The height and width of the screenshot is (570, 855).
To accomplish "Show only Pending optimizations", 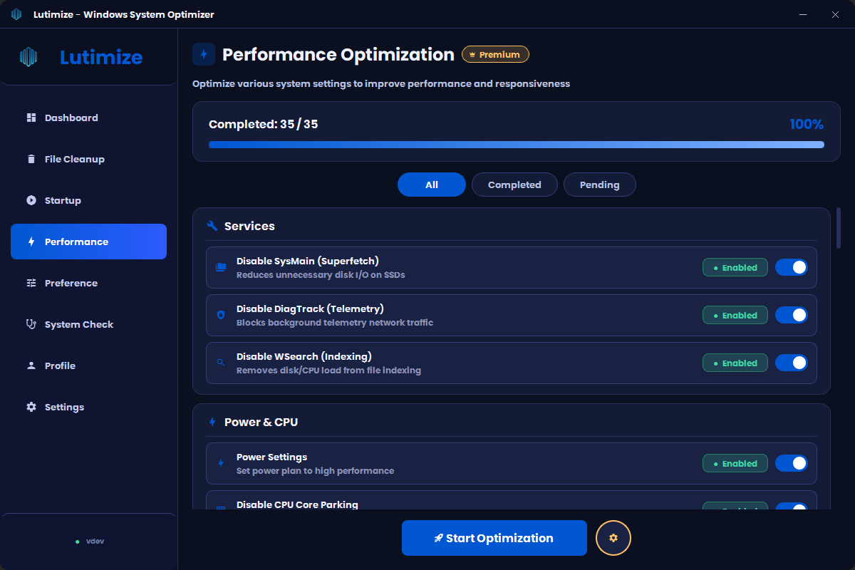I will point(600,185).
